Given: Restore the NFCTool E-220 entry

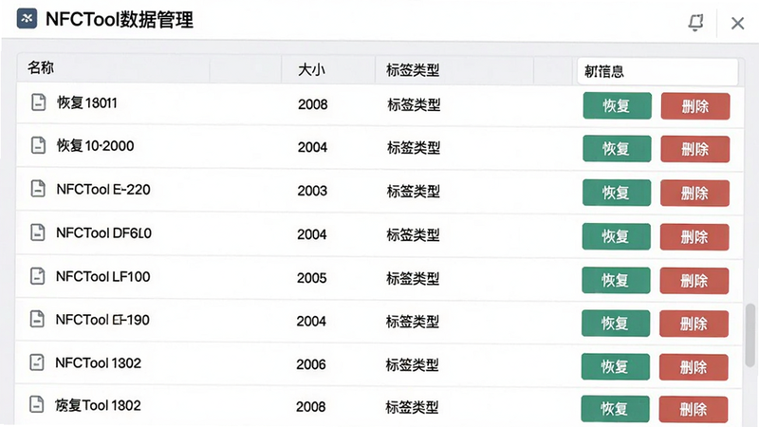Looking at the screenshot, I should click(616, 193).
